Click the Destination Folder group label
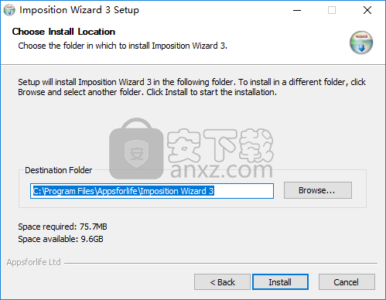Screen dimensions: 386x300 point(59,170)
